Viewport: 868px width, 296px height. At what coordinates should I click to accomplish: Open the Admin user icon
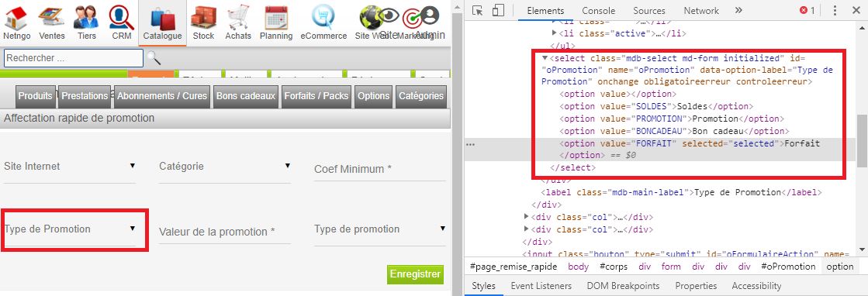(x=430, y=15)
